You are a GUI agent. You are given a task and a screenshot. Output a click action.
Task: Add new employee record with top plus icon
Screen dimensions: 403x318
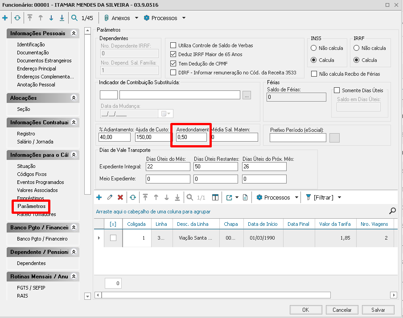point(5,18)
